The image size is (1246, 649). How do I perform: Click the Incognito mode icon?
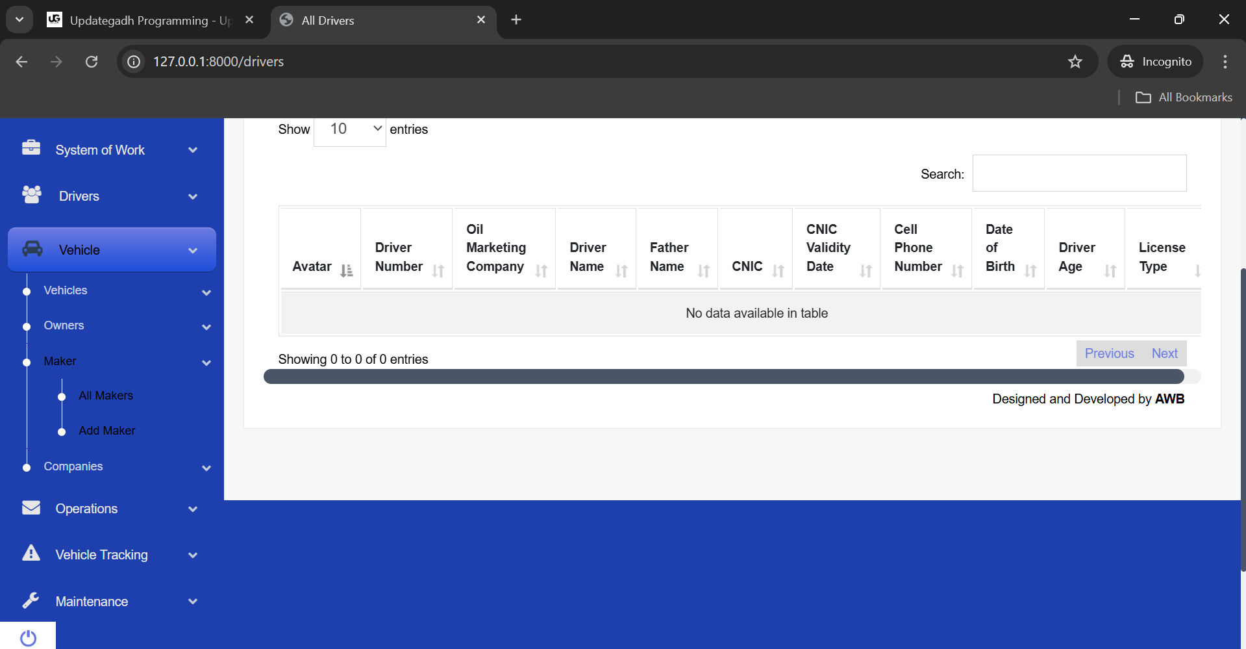pyautogui.click(x=1127, y=61)
